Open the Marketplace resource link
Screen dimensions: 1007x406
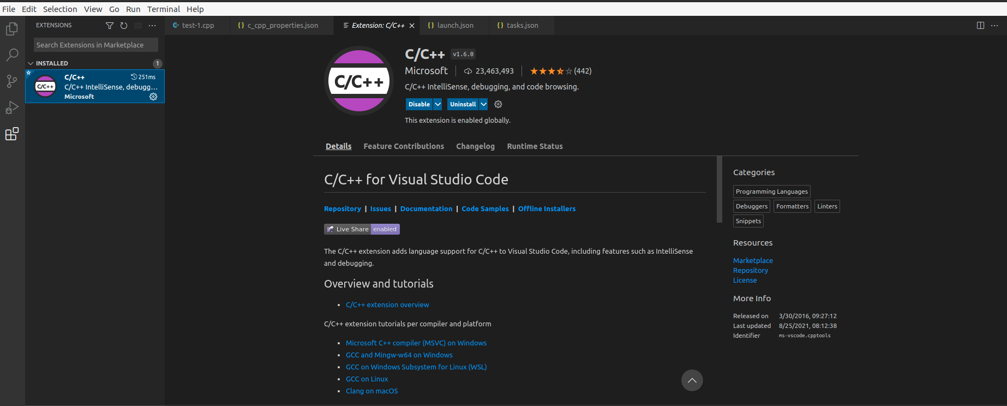(x=753, y=261)
